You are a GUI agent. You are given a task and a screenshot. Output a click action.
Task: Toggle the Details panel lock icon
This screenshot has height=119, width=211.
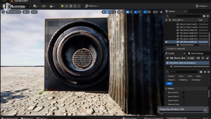click(207, 58)
